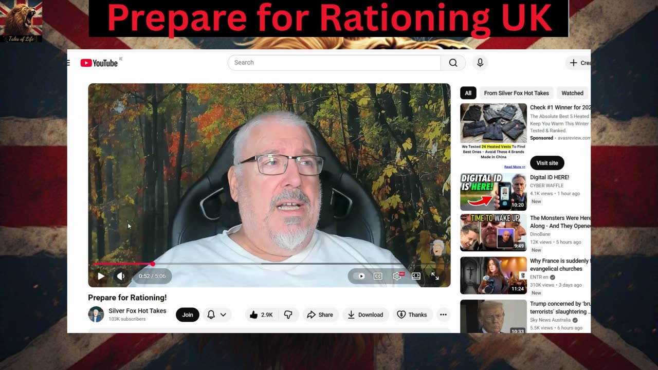Open The Monsters Were Here video title

point(560,222)
